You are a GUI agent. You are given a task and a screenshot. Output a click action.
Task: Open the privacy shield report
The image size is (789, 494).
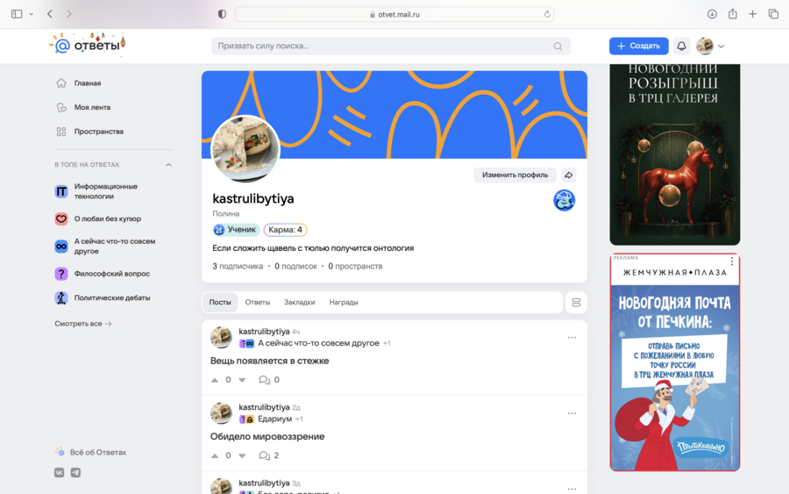coord(222,14)
